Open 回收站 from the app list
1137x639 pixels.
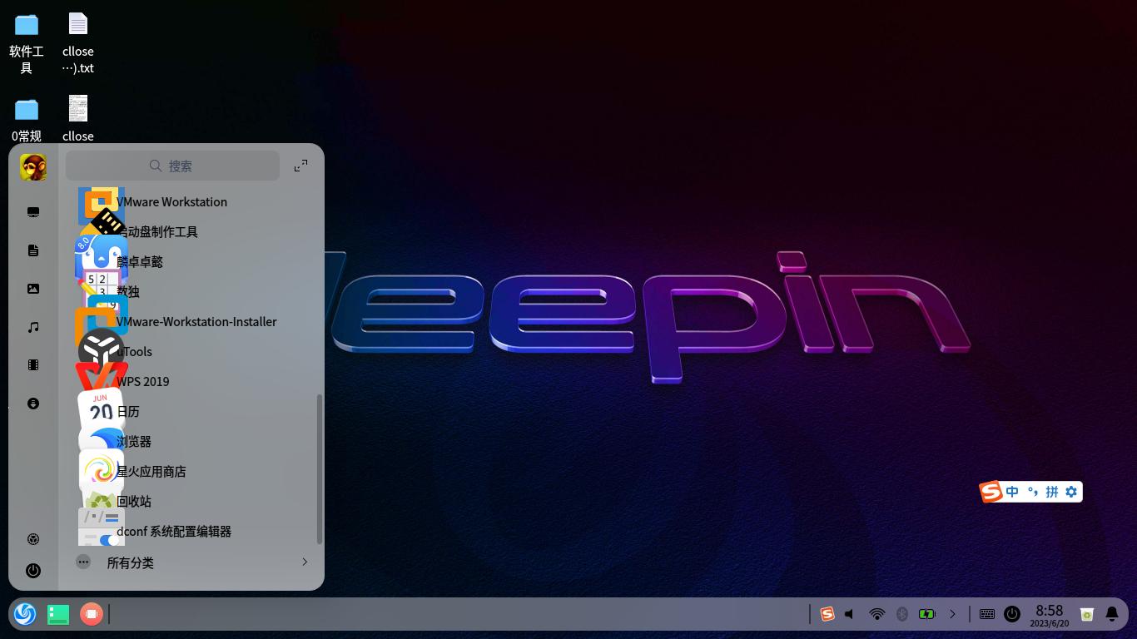[x=132, y=501]
